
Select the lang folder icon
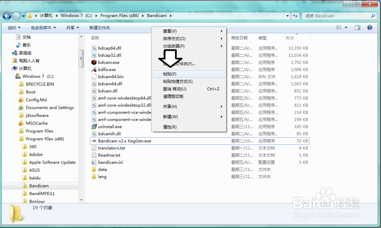94,176
